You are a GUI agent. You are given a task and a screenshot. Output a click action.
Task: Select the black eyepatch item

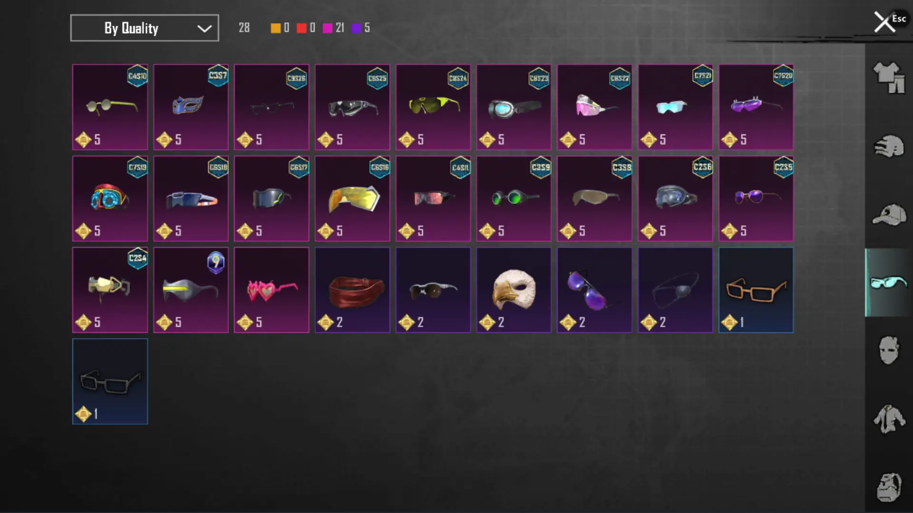click(675, 290)
